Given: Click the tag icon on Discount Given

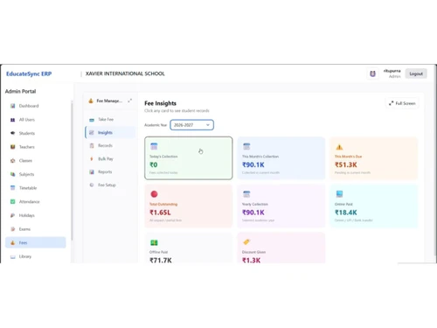Looking at the screenshot, I should coord(246,242).
